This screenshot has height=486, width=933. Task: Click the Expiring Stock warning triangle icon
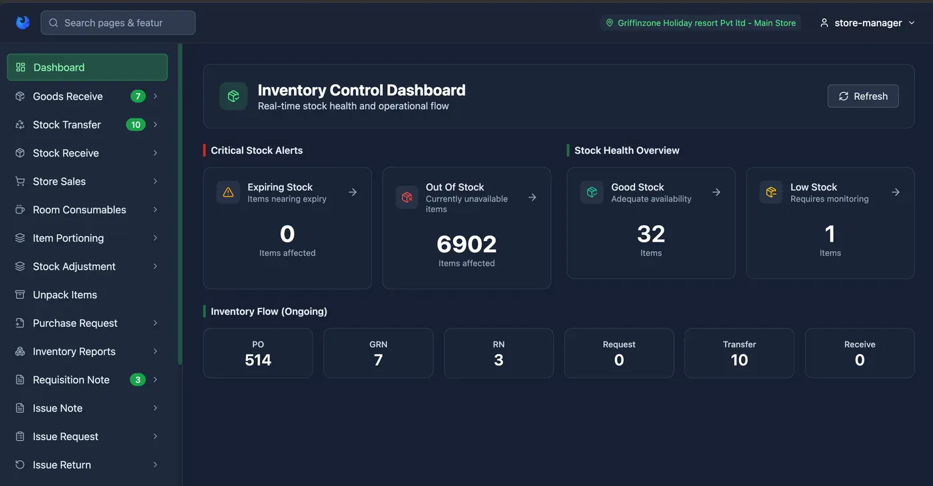(x=228, y=192)
